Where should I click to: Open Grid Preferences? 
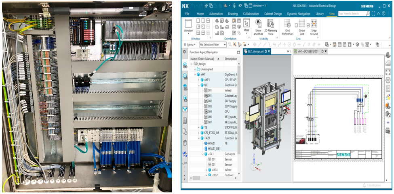tap(287, 27)
